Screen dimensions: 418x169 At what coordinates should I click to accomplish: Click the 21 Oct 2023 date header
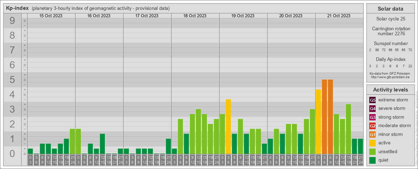[x=339, y=16]
